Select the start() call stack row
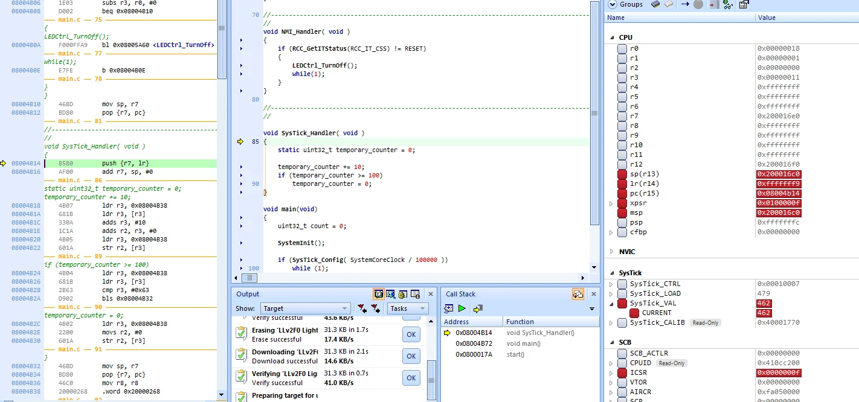Screen dimensions: 859x402 coord(521,354)
